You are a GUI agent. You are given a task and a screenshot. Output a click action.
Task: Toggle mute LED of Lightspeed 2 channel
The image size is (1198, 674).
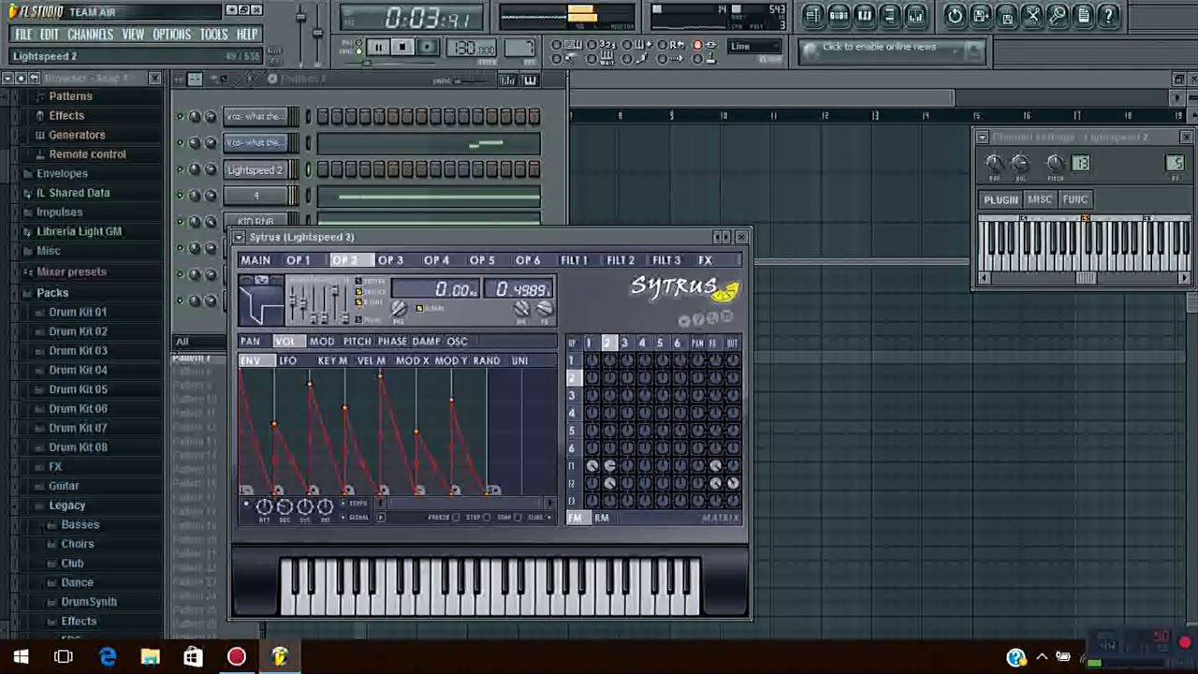[180, 169]
